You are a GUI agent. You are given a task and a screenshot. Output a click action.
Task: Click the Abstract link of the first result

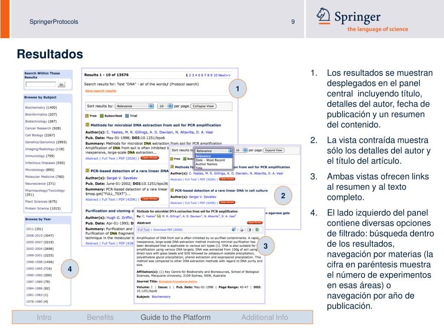[92, 158]
